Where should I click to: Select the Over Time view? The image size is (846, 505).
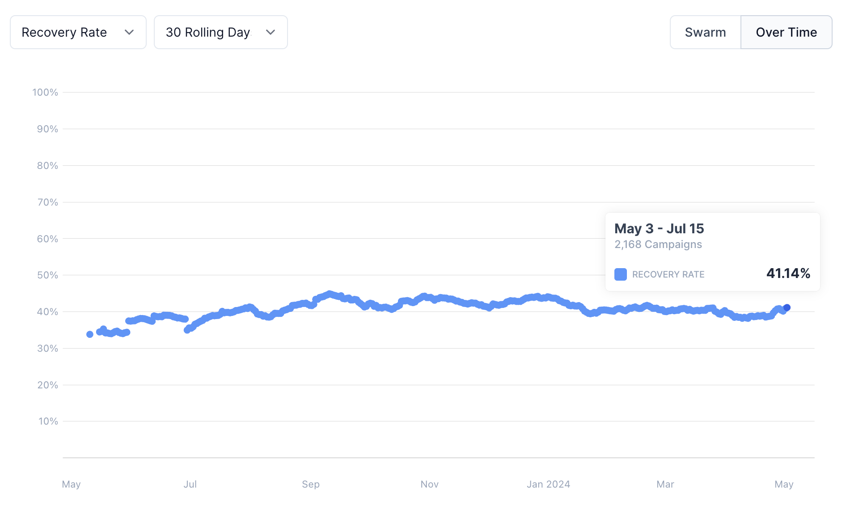787,32
